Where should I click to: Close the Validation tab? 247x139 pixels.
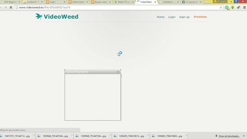coord(178,2)
